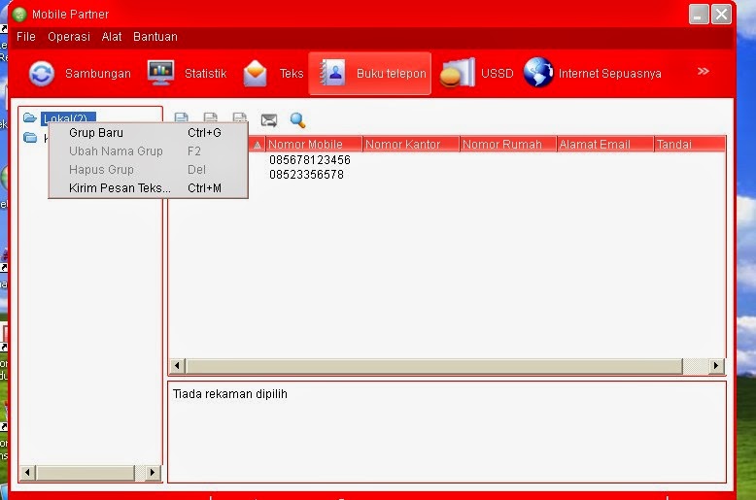Click the Statistik monitor icon
Image resolution: width=756 pixels, height=500 pixels.
[160, 73]
